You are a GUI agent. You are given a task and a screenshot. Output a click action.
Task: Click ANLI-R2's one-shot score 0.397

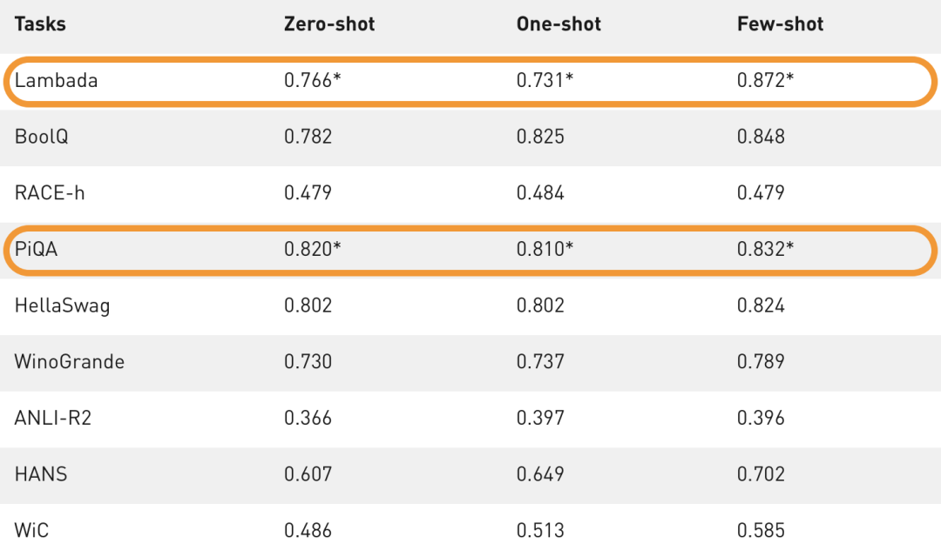(x=540, y=418)
